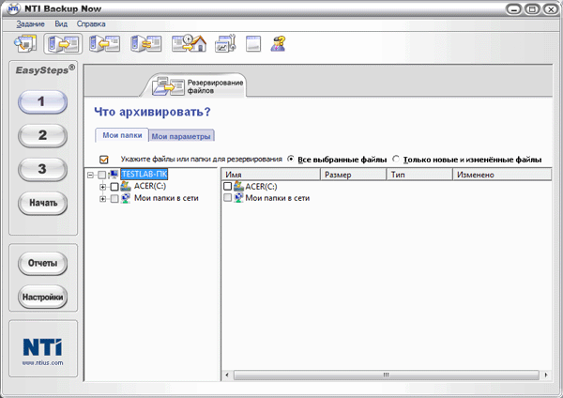Open Настройки settings

point(42,297)
